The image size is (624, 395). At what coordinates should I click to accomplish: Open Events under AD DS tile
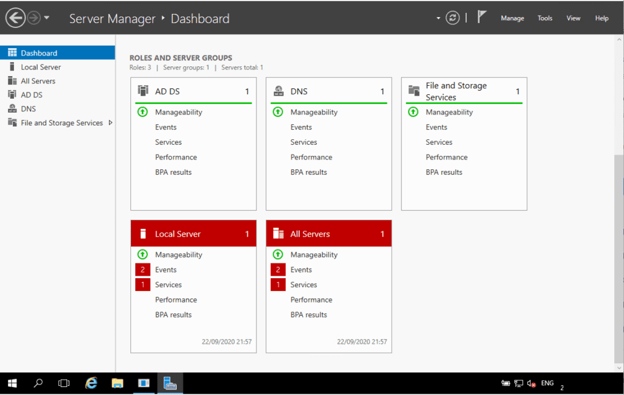[x=166, y=127]
